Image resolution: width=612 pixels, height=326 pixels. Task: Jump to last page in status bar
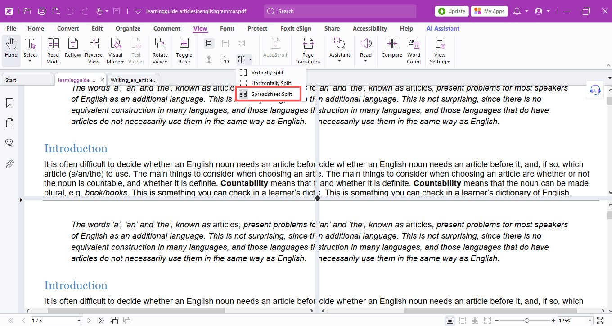point(102,321)
